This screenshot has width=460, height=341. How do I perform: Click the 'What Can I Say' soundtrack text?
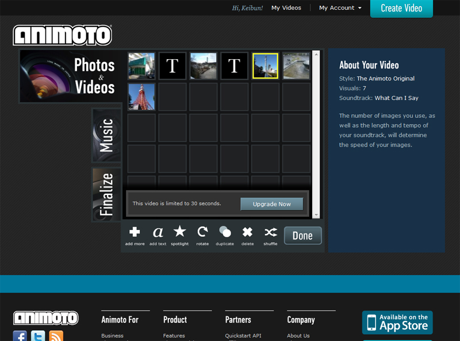[396, 98]
